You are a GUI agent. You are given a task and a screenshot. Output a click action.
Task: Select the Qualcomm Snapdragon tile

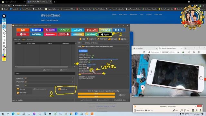coord(64,34)
